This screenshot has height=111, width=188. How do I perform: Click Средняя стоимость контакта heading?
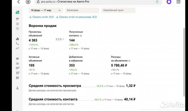point(53,99)
